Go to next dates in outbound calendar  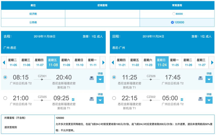[103, 62]
